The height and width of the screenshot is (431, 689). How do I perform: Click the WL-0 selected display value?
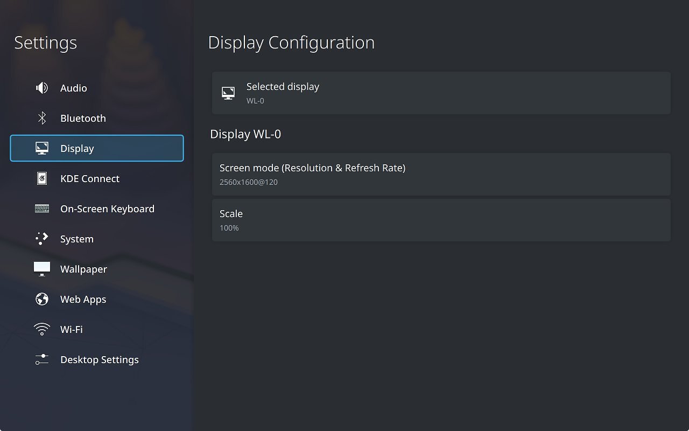[255, 101]
